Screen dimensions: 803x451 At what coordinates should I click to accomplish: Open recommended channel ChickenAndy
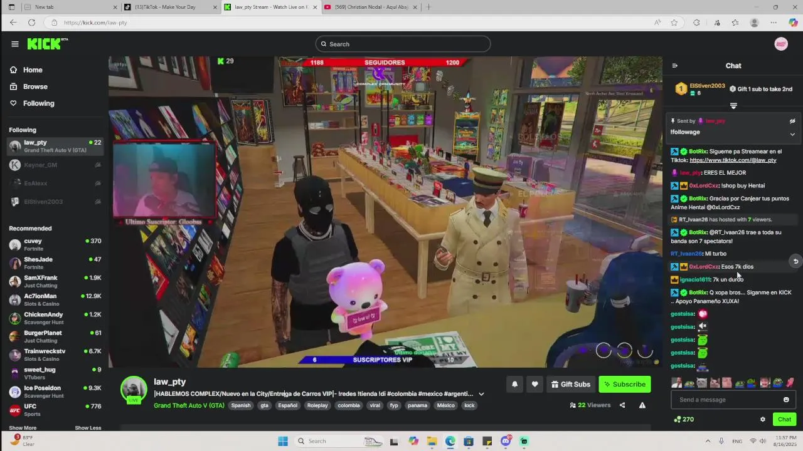click(55, 318)
